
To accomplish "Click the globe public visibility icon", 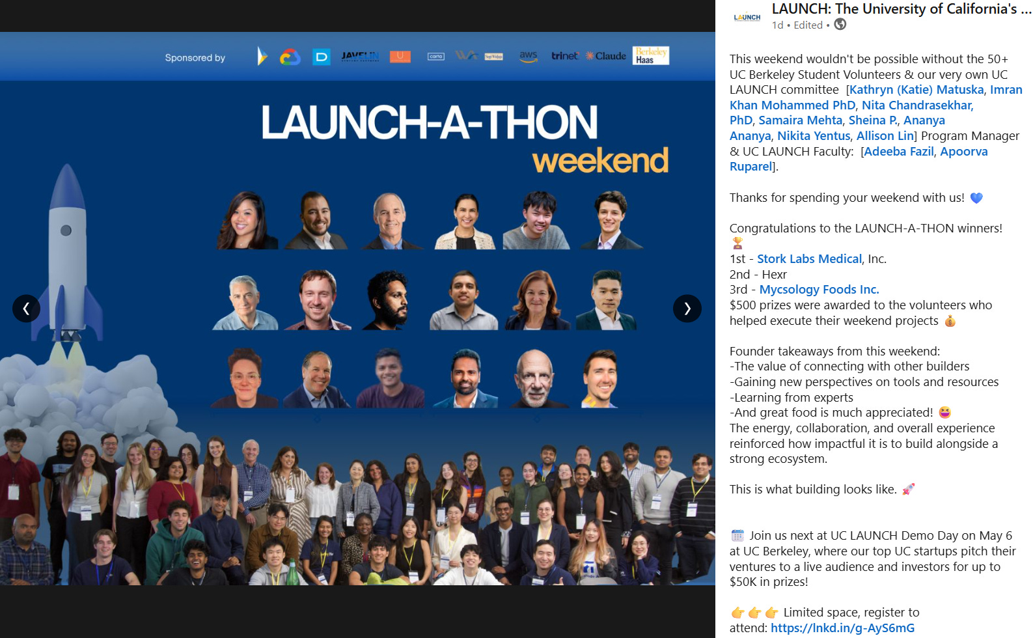I will tap(840, 25).
